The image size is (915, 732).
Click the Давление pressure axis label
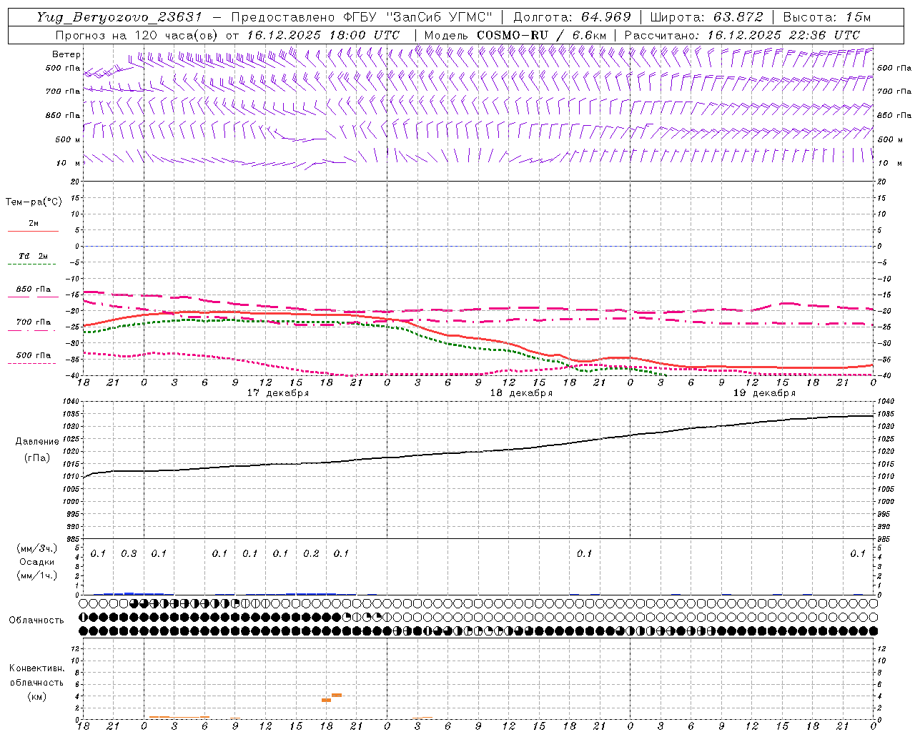37,442
